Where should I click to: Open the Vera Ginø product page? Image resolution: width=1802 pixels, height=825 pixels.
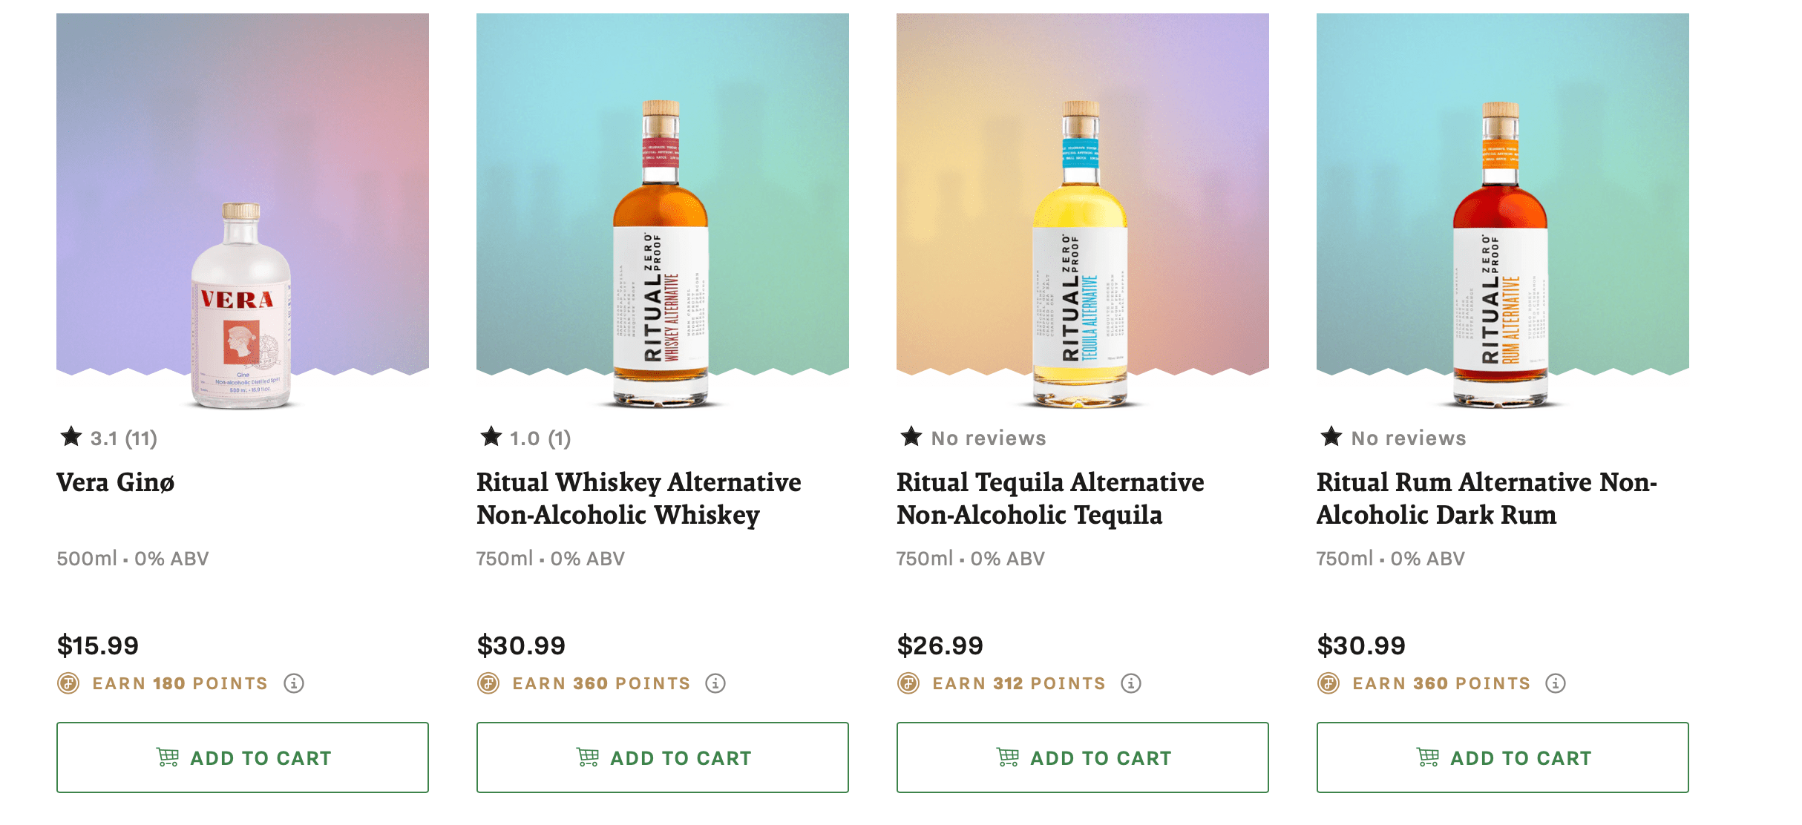click(x=116, y=482)
